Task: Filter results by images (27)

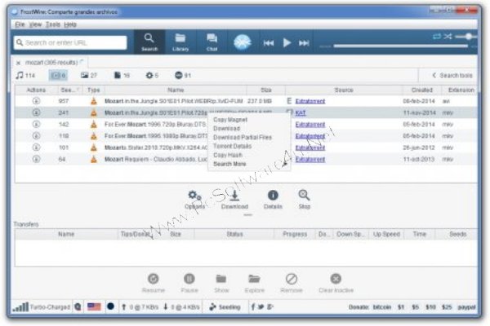Action: pos(89,75)
